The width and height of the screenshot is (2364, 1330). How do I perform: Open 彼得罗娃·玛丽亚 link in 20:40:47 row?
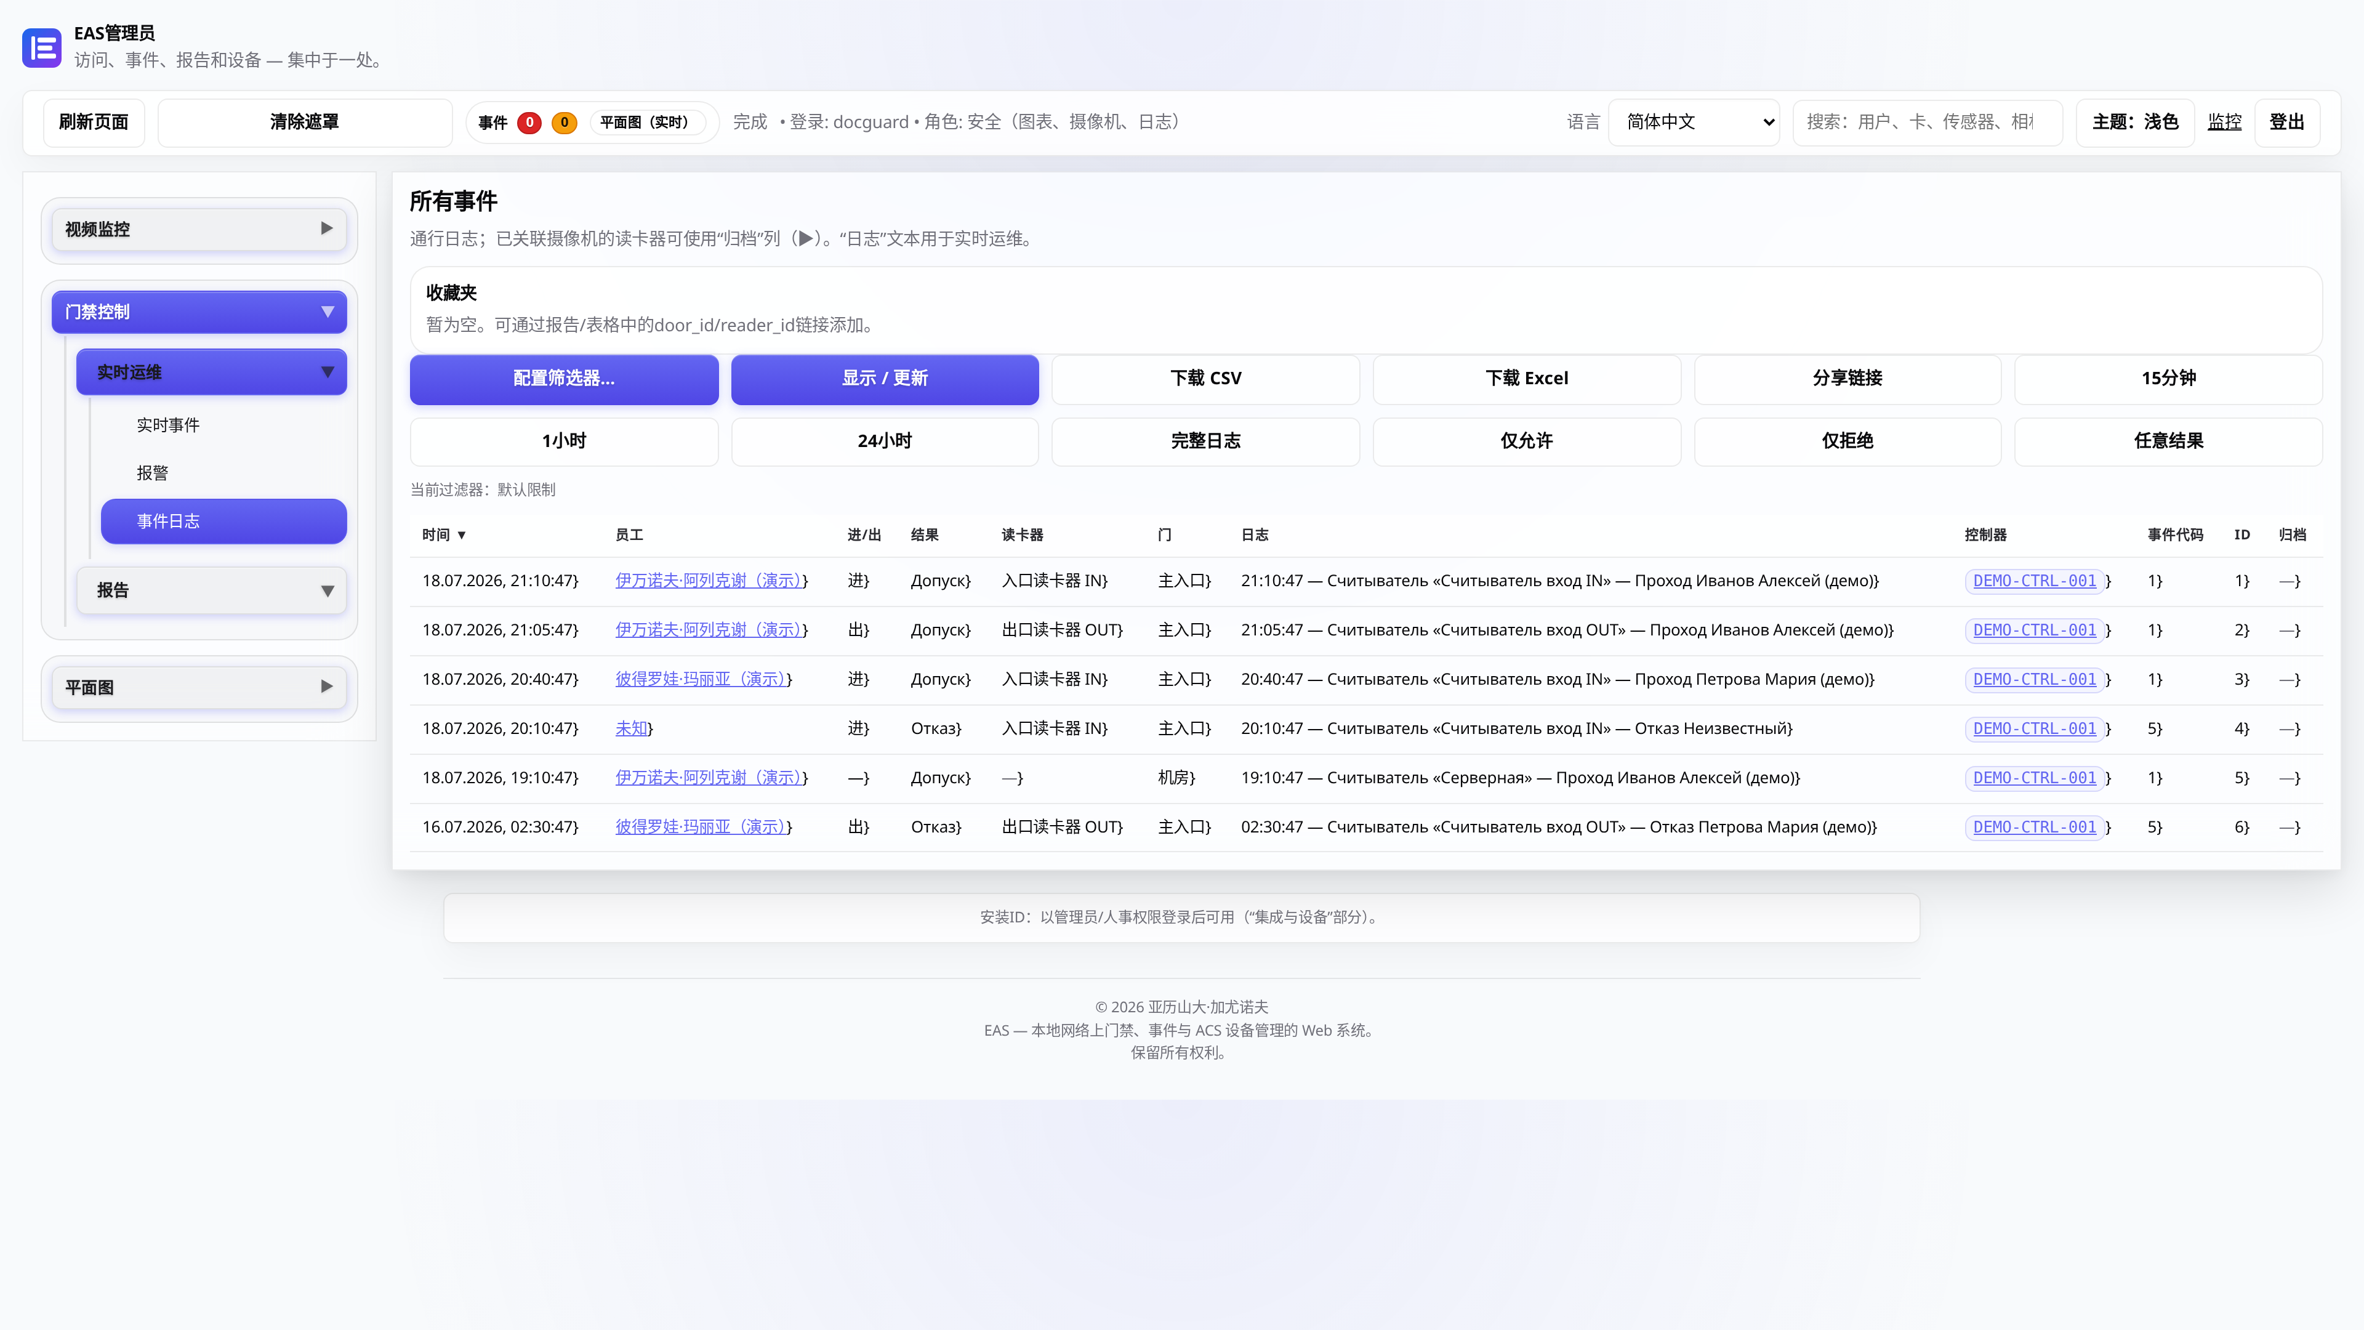click(x=700, y=679)
